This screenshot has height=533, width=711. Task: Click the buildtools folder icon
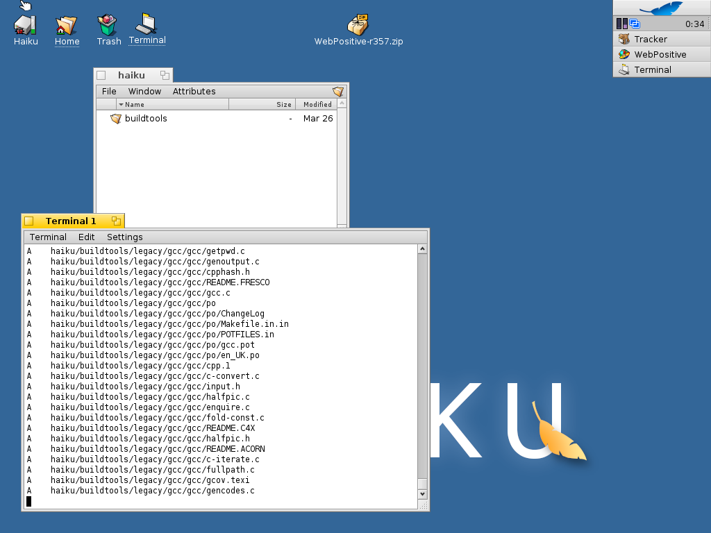click(x=116, y=119)
